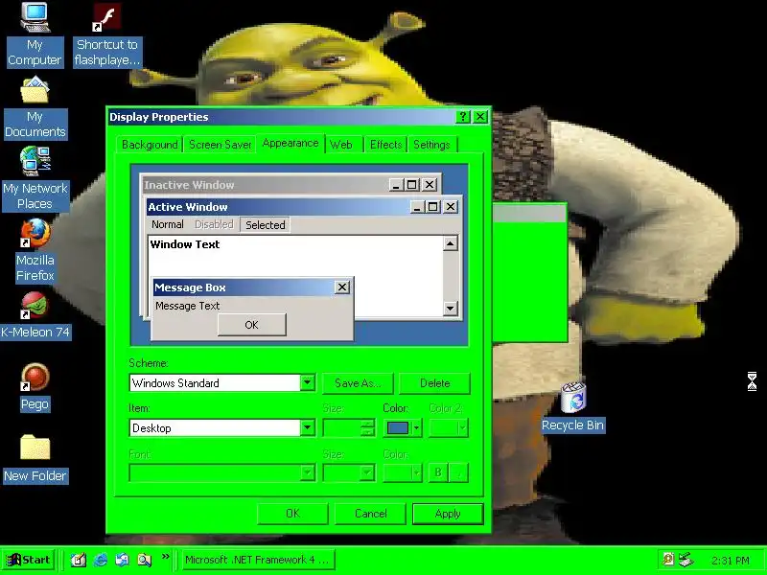This screenshot has width=767, height=575.
Task: Click the Disabled menu item in the preview
Action: pyautogui.click(x=214, y=224)
